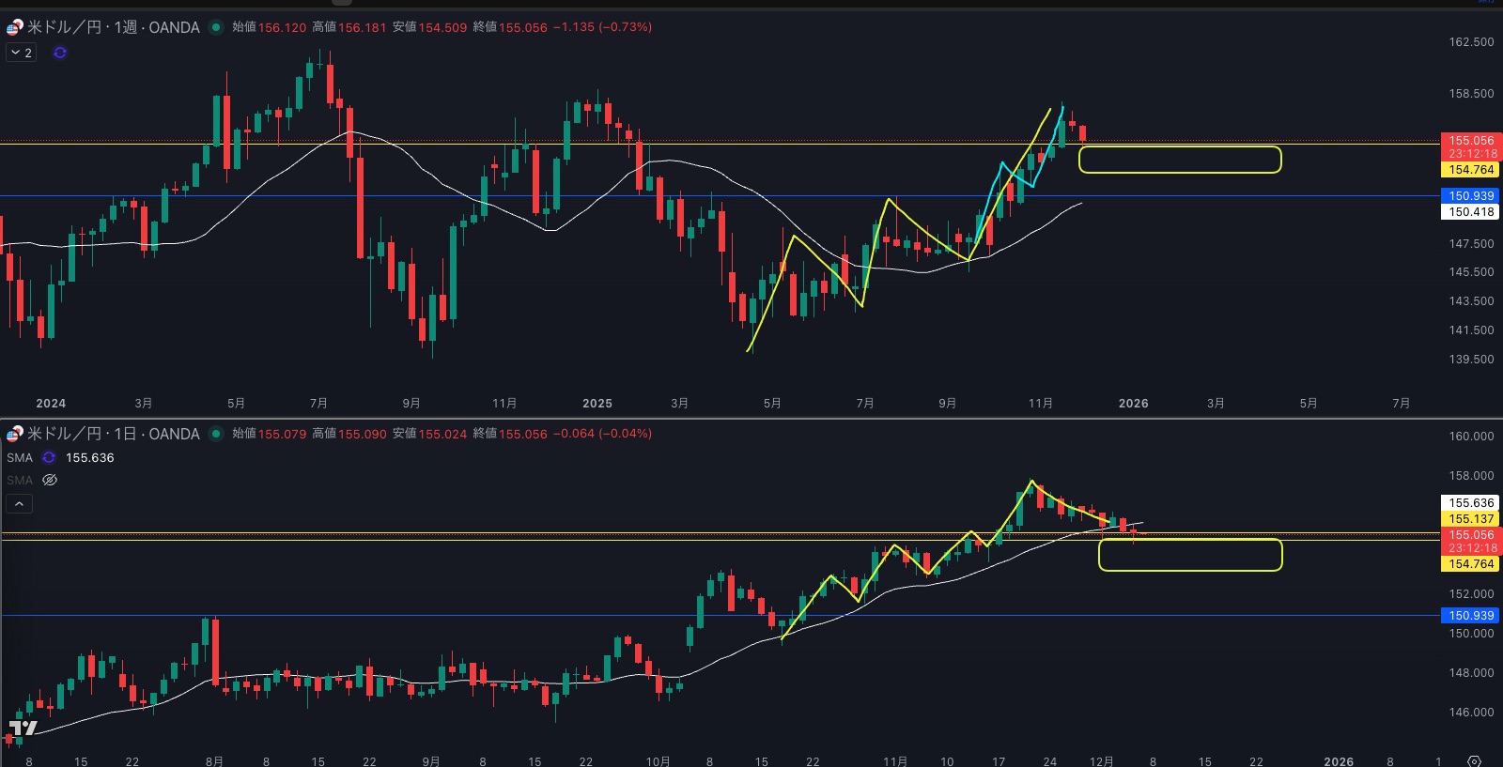
Task: Click the loading icon next to the first SMA
Action: [x=49, y=458]
